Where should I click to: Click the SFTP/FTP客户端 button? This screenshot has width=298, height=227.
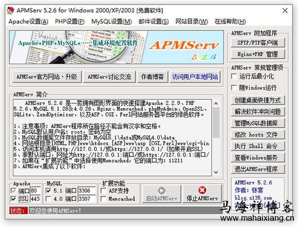(x=258, y=43)
